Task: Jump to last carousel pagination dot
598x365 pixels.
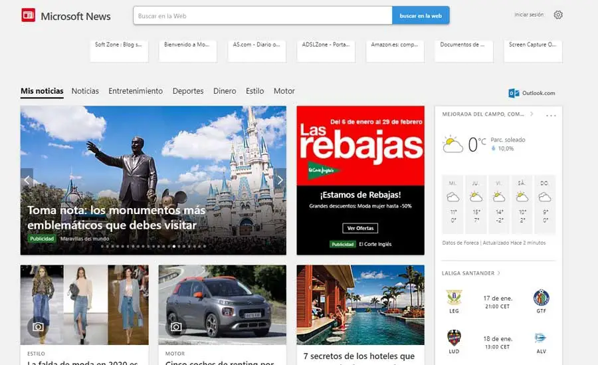Action: pos(205,246)
